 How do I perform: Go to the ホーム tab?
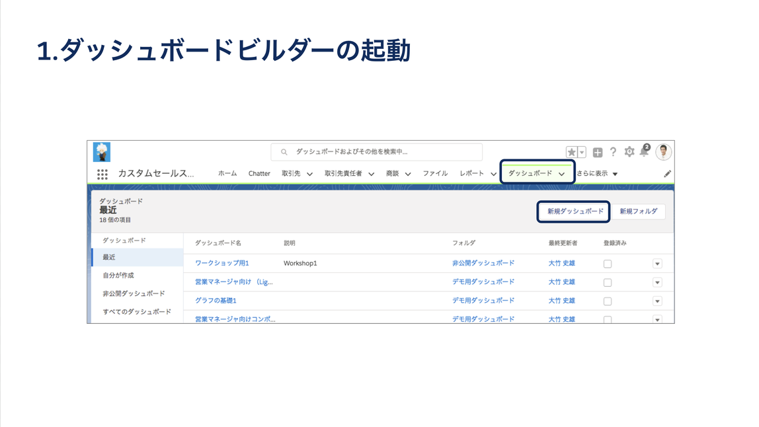227,173
